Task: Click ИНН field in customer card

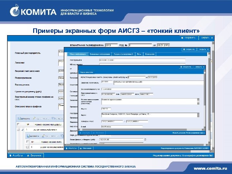Action: click(x=127, y=94)
